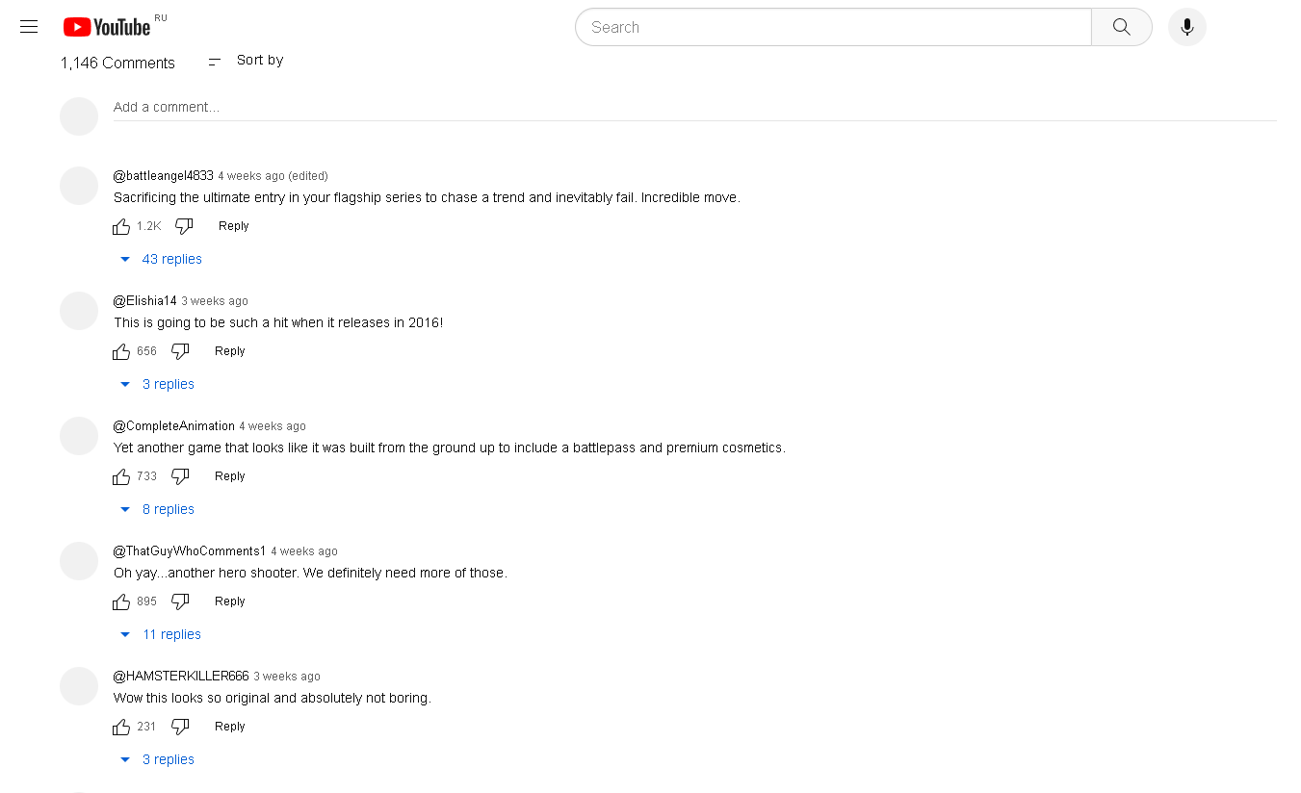Open the Sort by comments menu

pos(246,61)
